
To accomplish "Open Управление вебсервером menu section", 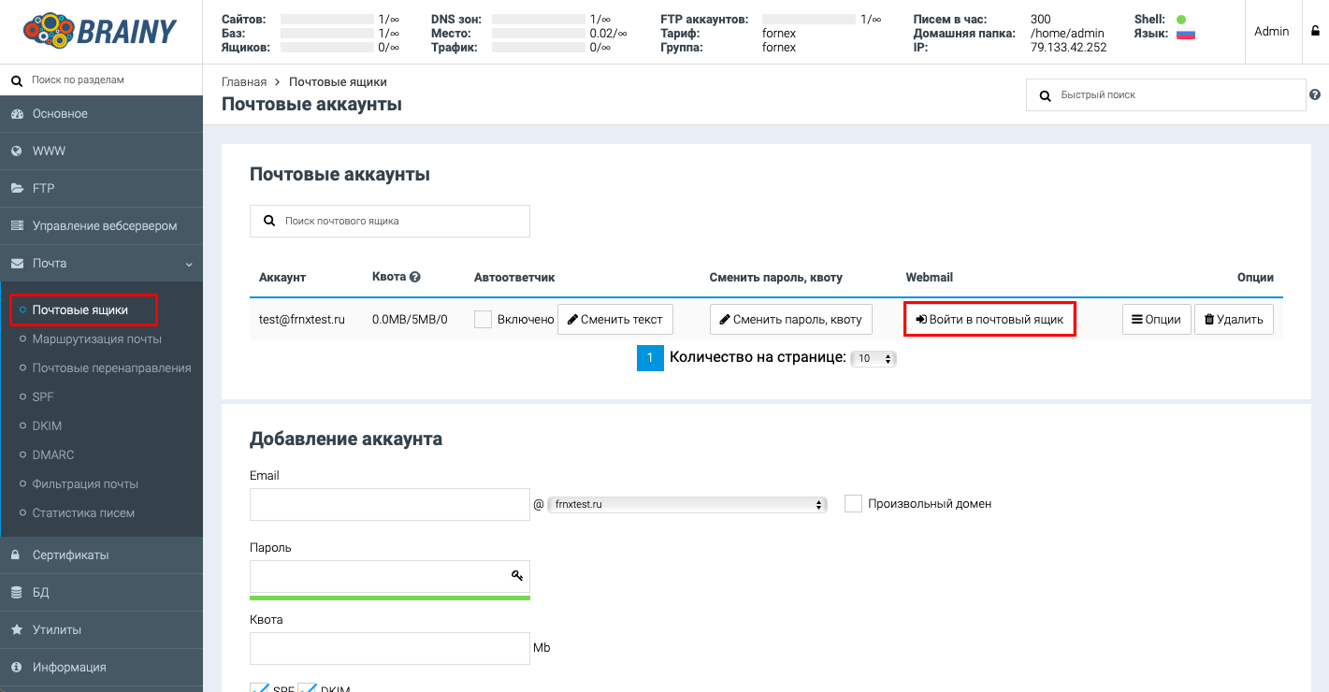I will (101, 226).
